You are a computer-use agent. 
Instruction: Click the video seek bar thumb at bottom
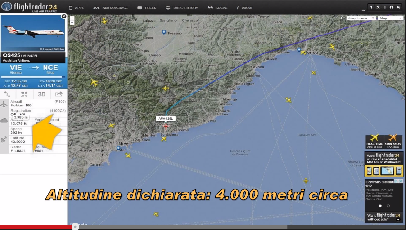click(75, 227)
